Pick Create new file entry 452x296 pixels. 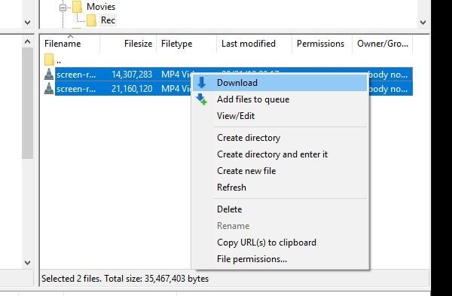click(x=280, y=171)
